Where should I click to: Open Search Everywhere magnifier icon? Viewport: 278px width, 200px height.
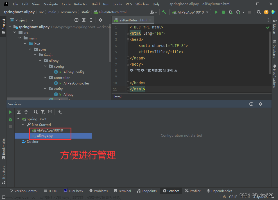[259, 12]
